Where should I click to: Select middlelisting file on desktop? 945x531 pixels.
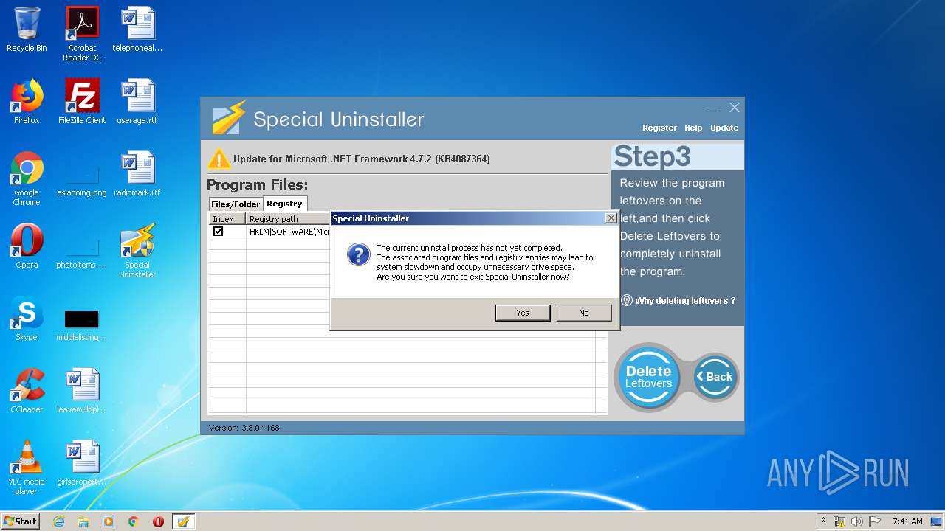coord(82,324)
